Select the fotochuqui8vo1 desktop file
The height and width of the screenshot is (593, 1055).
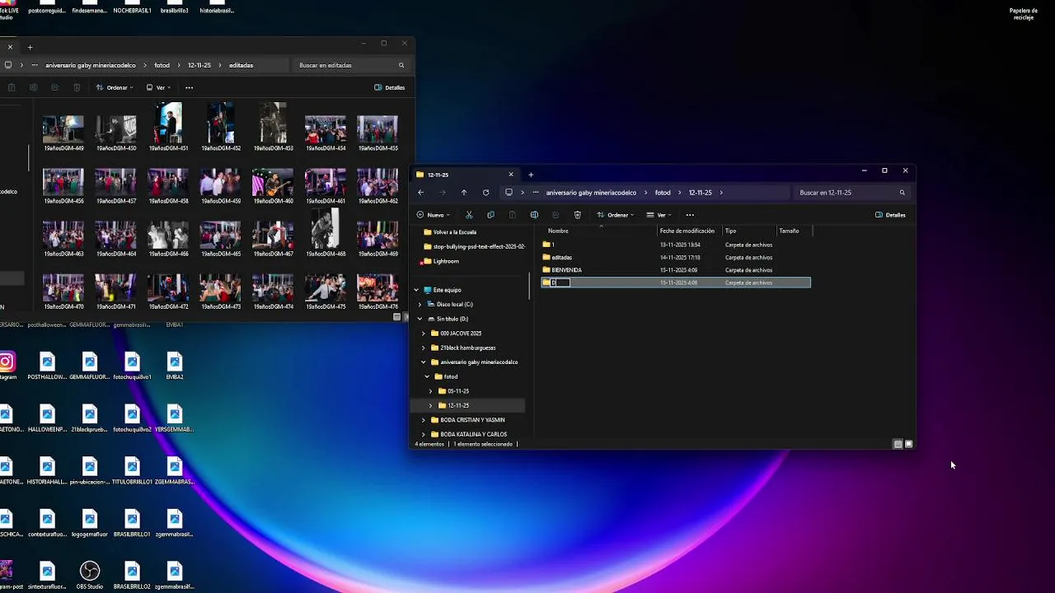click(x=132, y=366)
